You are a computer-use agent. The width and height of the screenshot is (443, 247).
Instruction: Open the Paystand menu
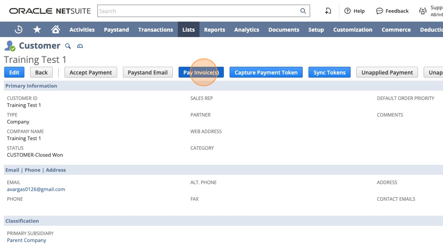coord(116,30)
